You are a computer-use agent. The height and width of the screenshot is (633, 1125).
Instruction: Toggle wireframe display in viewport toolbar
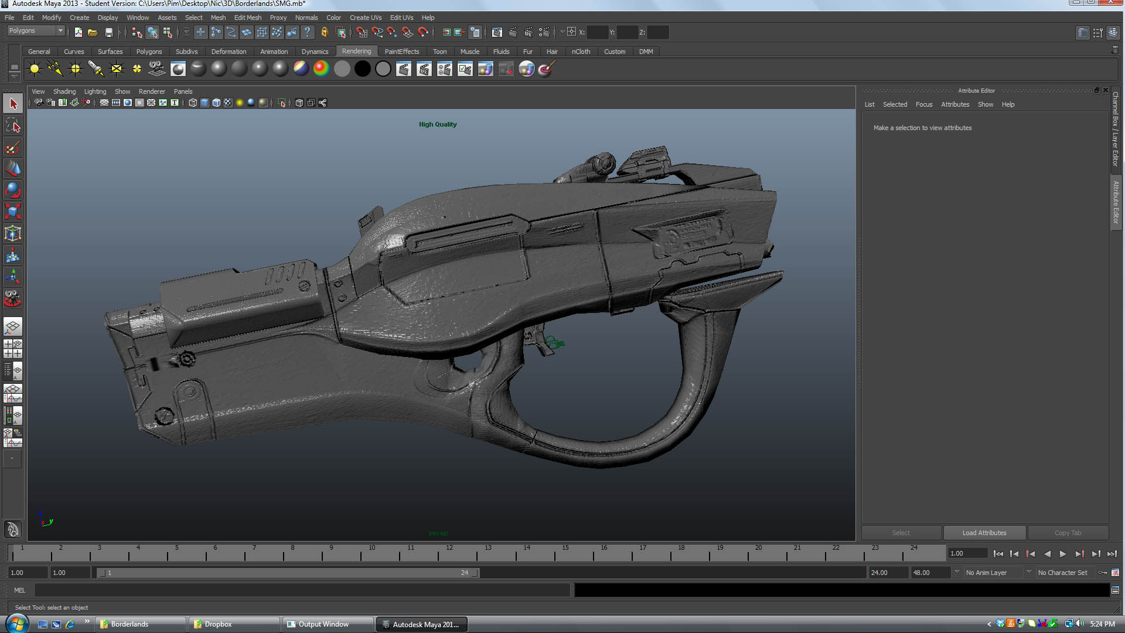coord(193,103)
